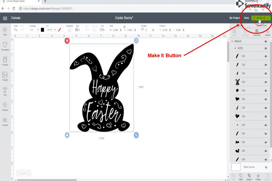Viewport: 272px width, 181px height.
Task: Click the Group icon in Layers panel
Action: (234, 32)
